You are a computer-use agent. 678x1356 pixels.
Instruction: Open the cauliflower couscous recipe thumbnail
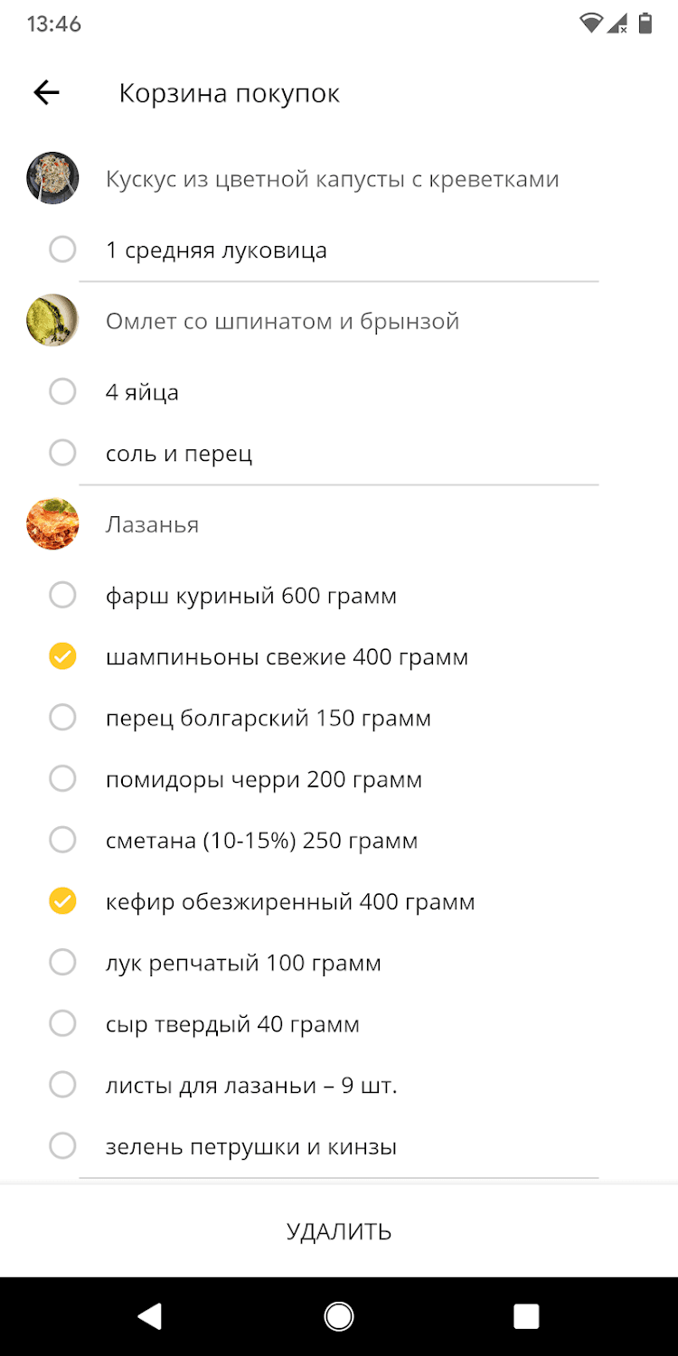(52, 178)
